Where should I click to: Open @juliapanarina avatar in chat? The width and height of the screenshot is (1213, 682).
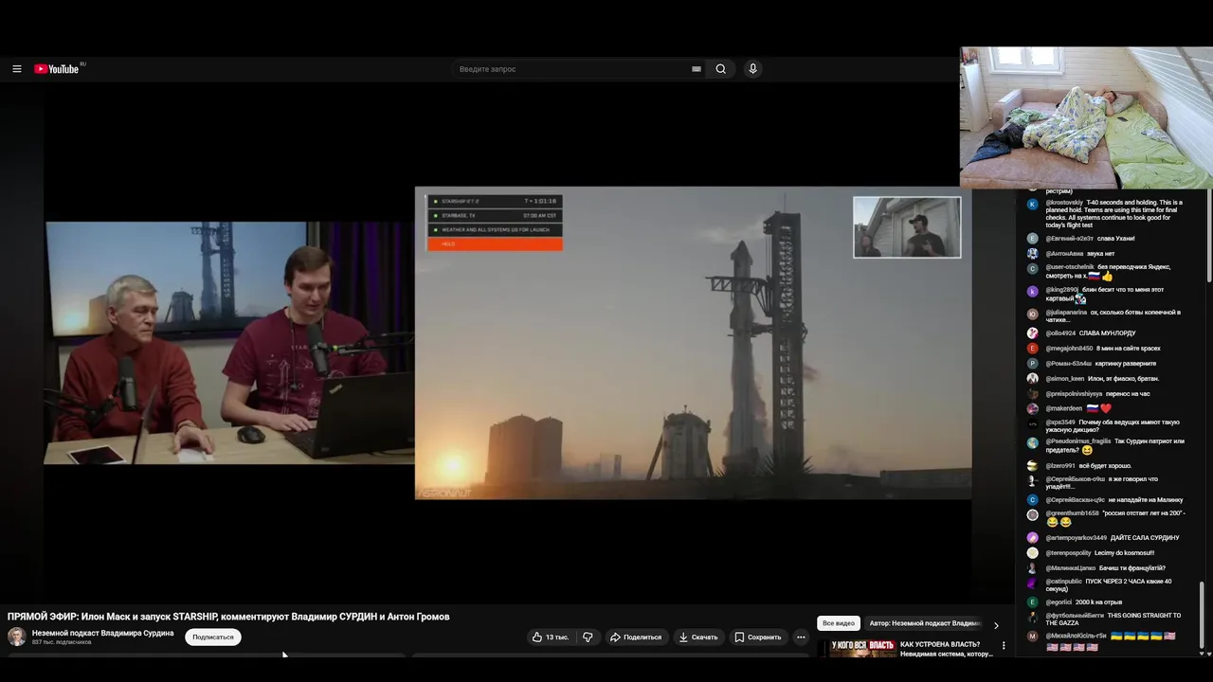point(1033,314)
